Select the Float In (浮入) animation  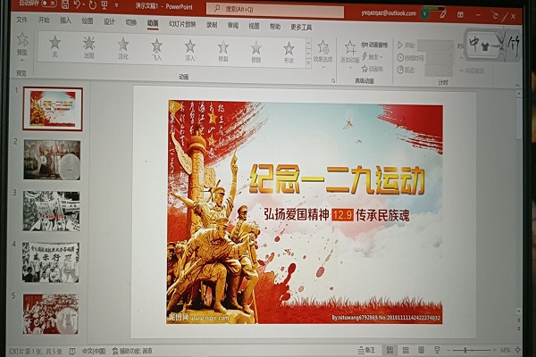(189, 46)
